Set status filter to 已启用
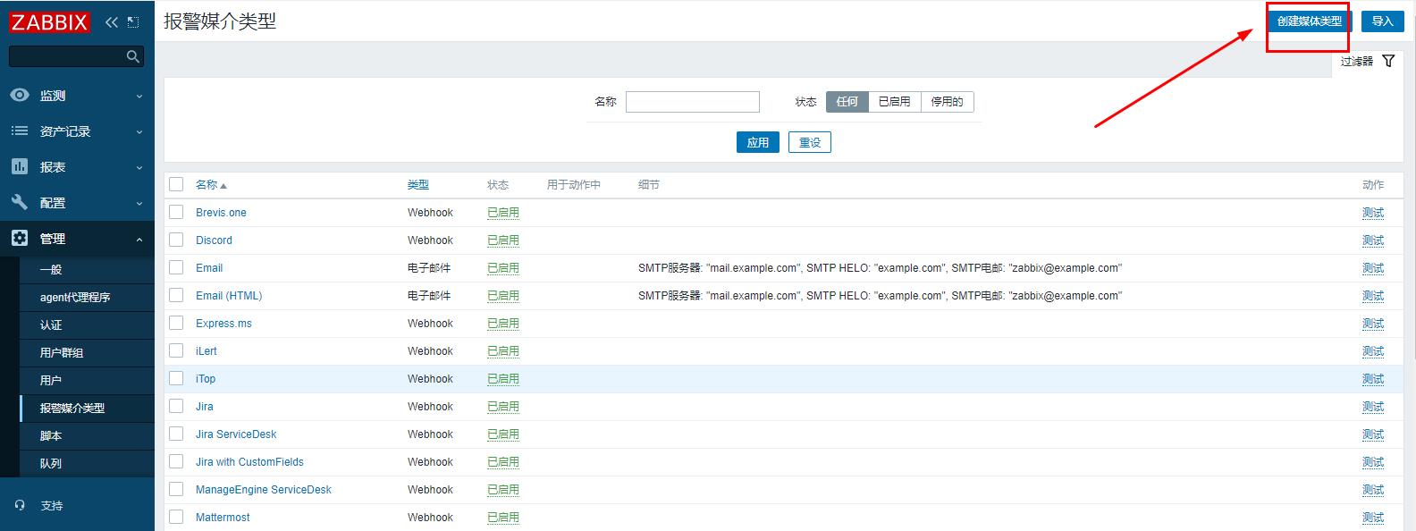Image resolution: width=1416 pixels, height=531 pixels. click(894, 102)
